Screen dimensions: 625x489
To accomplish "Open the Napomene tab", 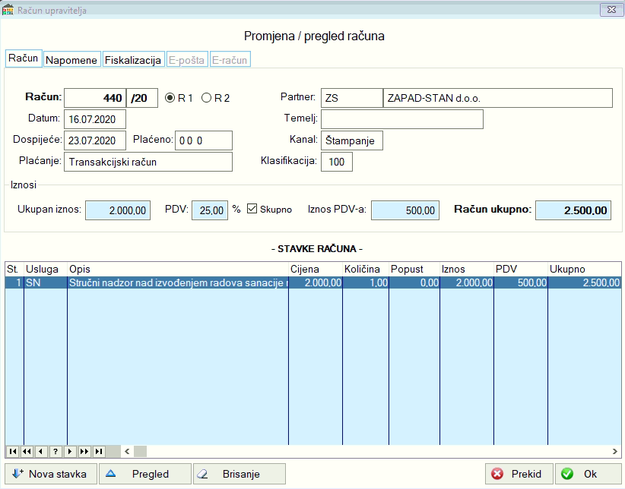I will [71, 60].
